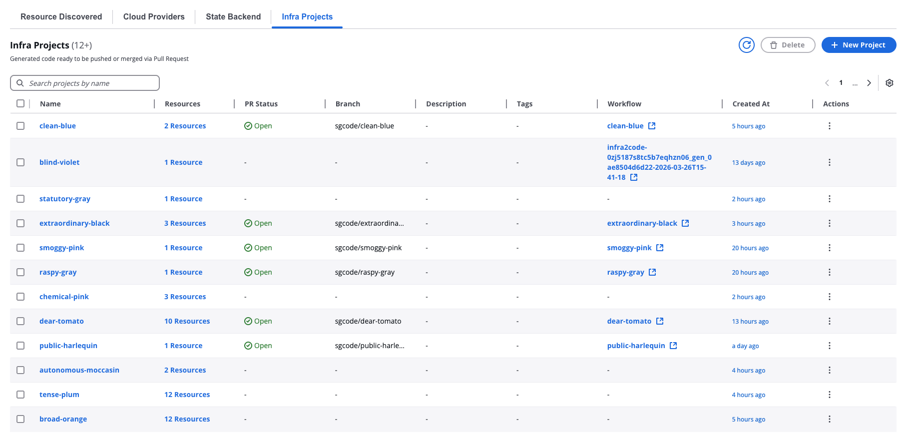
Task: Open infra2code workflow external link icon
Action: 634,177
